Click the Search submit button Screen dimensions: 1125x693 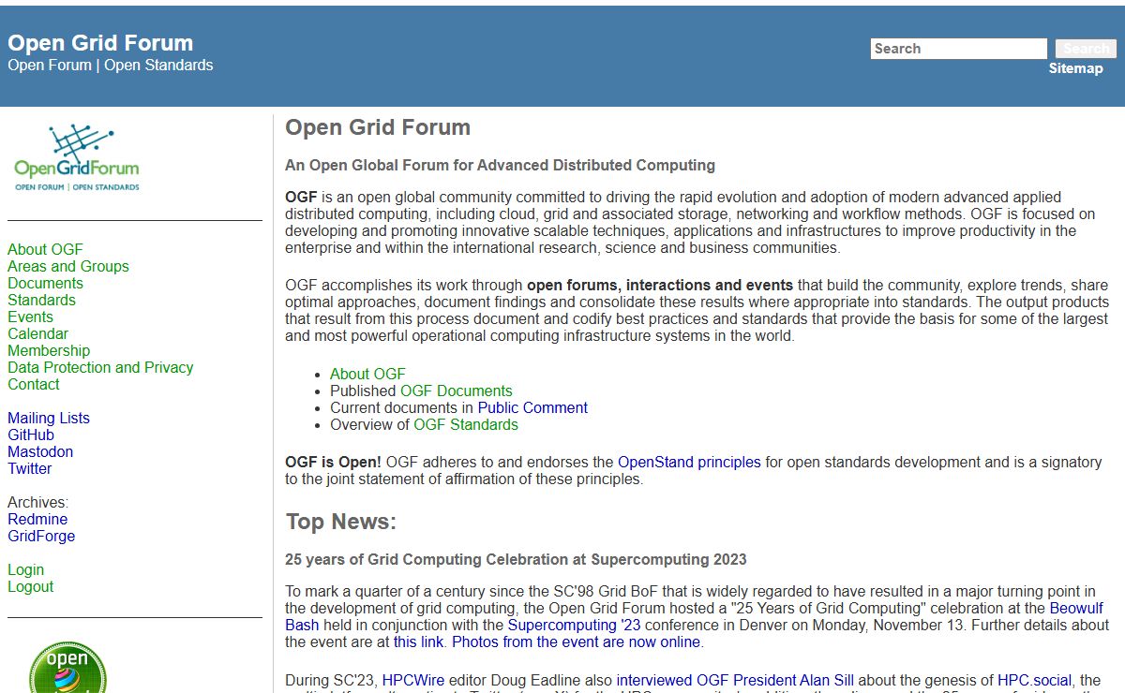pos(1086,49)
